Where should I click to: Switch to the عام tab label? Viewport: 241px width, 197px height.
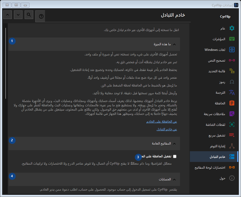223,28
